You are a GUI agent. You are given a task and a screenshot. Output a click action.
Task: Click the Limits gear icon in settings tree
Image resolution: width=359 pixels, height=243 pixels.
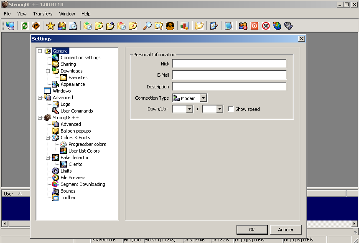[x=56, y=171]
